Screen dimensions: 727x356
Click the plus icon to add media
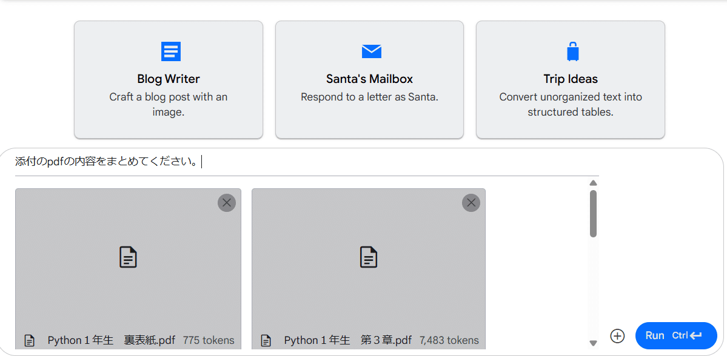click(x=617, y=335)
